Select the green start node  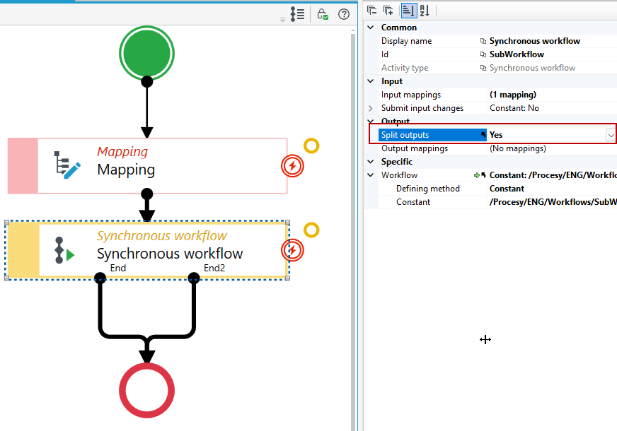[x=146, y=54]
